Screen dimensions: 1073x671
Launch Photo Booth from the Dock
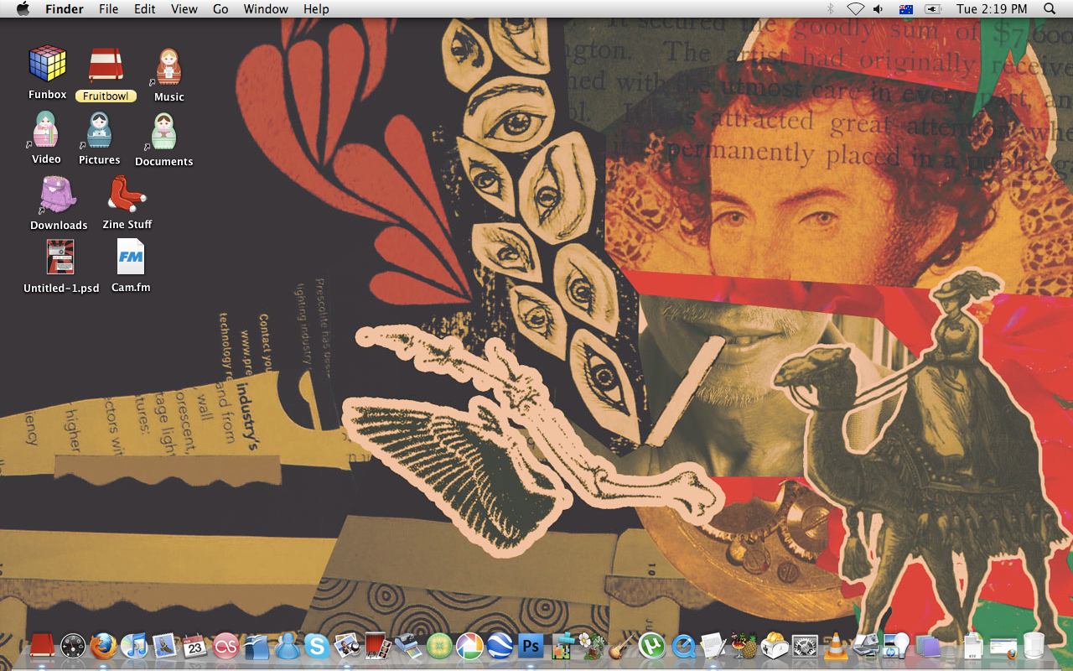[378, 646]
